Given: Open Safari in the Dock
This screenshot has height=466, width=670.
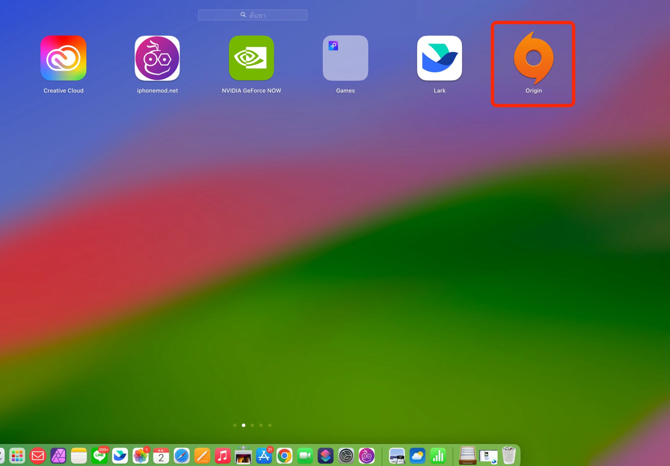Looking at the screenshot, I should [182, 456].
